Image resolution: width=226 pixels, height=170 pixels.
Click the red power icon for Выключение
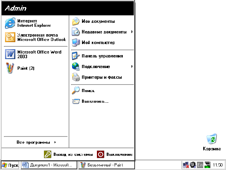pos(100,154)
